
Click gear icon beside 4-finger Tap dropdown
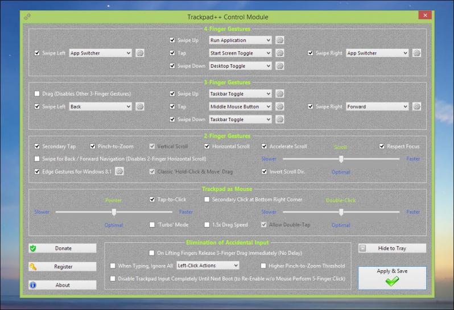(279, 53)
